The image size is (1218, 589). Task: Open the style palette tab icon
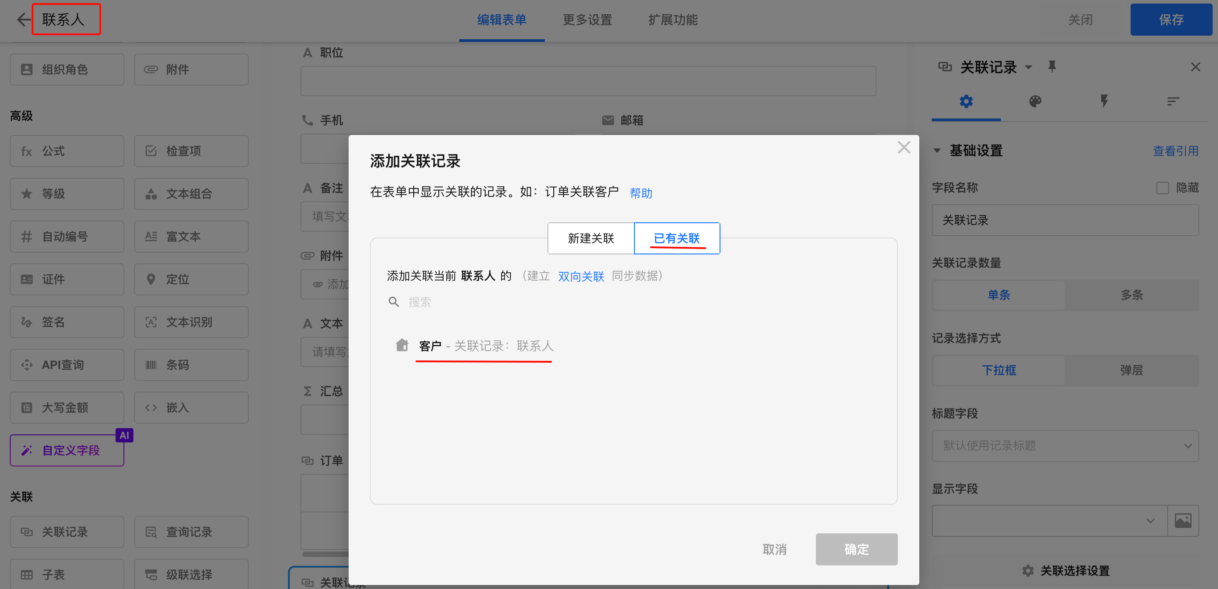pyautogui.click(x=1035, y=101)
